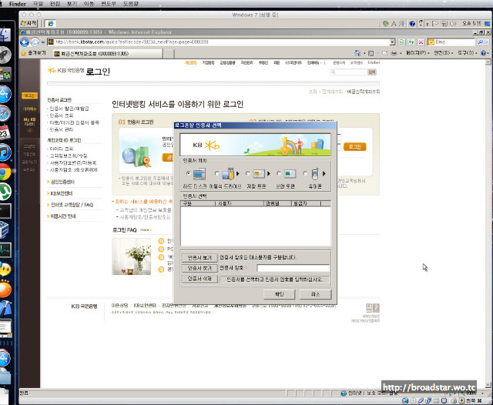The height and width of the screenshot is (405, 493).
Task: Open the macOS 도움말 menu
Action: pos(130,4)
